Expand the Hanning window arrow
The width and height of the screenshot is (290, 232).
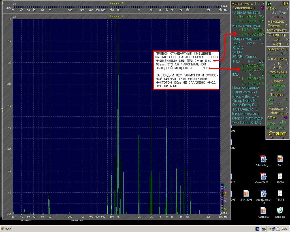(x=287, y=113)
